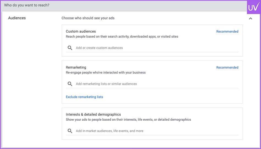Click 'Choose who should see your ads' text
Screen dimensions: 261x149
88,18
